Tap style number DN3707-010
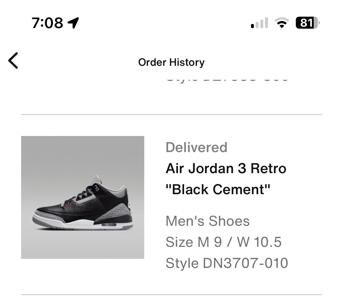This screenshot has height=303, width=343. pyautogui.click(x=227, y=263)
